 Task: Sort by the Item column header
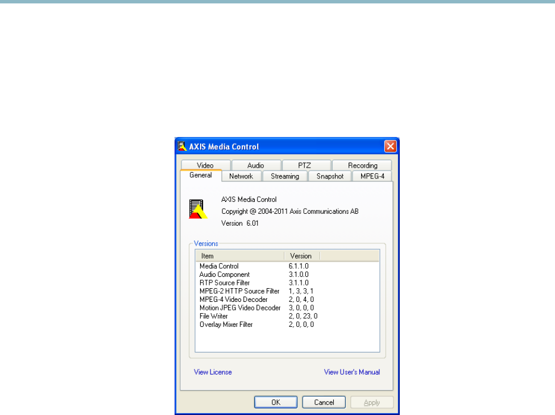pos(240,256)
